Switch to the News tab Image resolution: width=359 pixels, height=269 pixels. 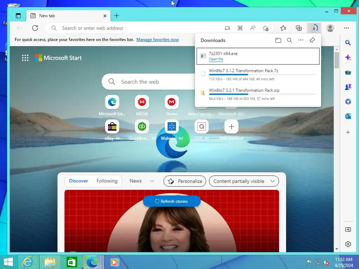[x=136, y=181]
